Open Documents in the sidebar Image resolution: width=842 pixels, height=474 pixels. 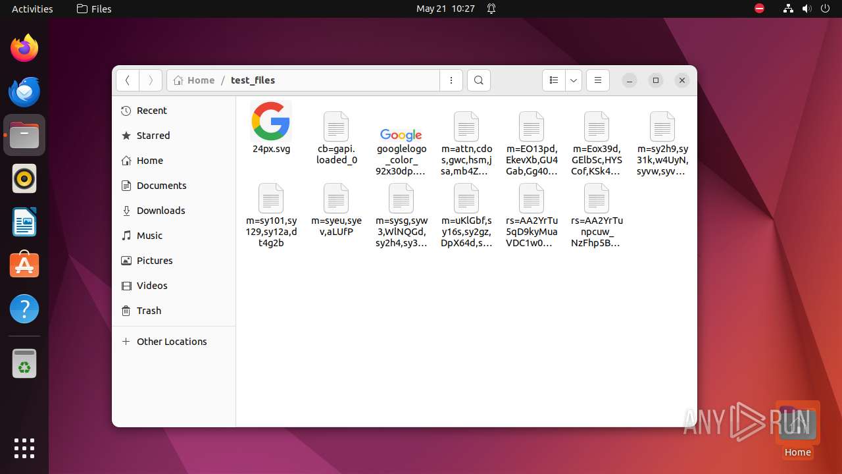pyautogui.click(x=174, y=186)
